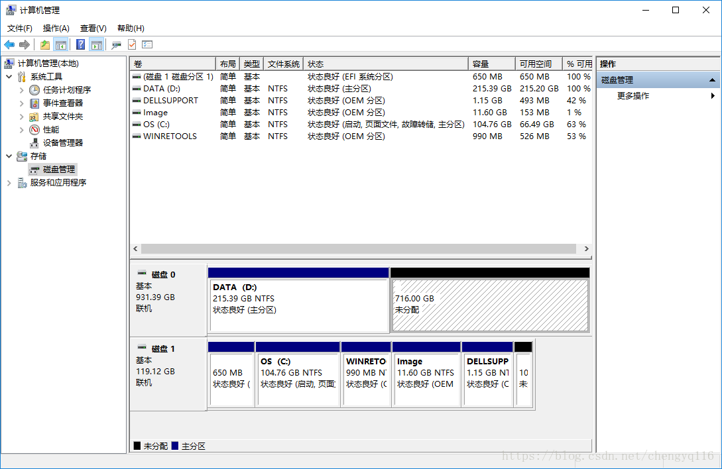Screen dimensions: 722x469
Task: Open the 更多操作 submenu arrow
Action: click(x=713, y=96)
